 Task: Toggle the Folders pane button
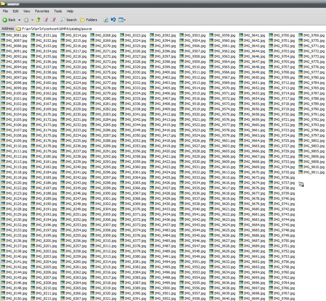click(x=89, y=20)
